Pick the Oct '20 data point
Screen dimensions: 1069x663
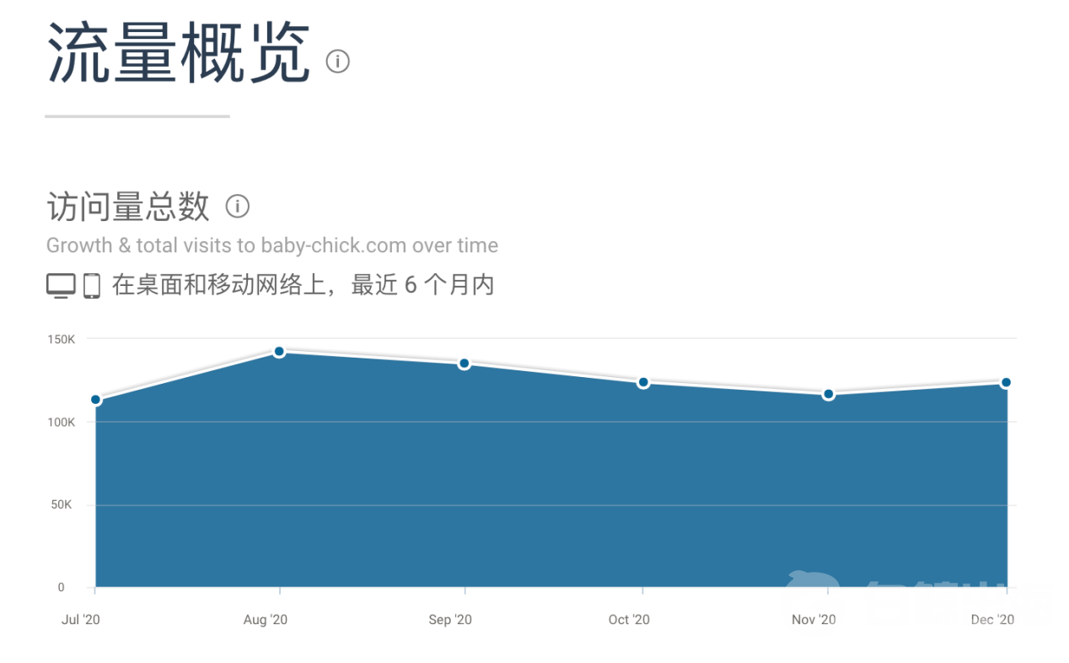tap(643, 382)
